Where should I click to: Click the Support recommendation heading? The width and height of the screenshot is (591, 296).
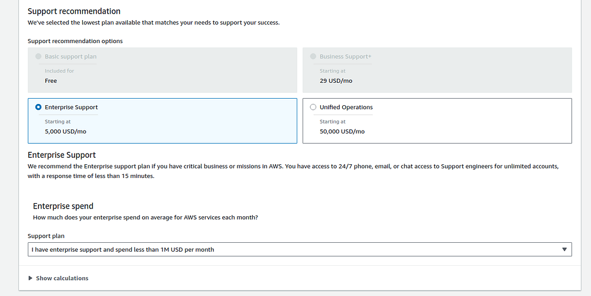[74, 11]
